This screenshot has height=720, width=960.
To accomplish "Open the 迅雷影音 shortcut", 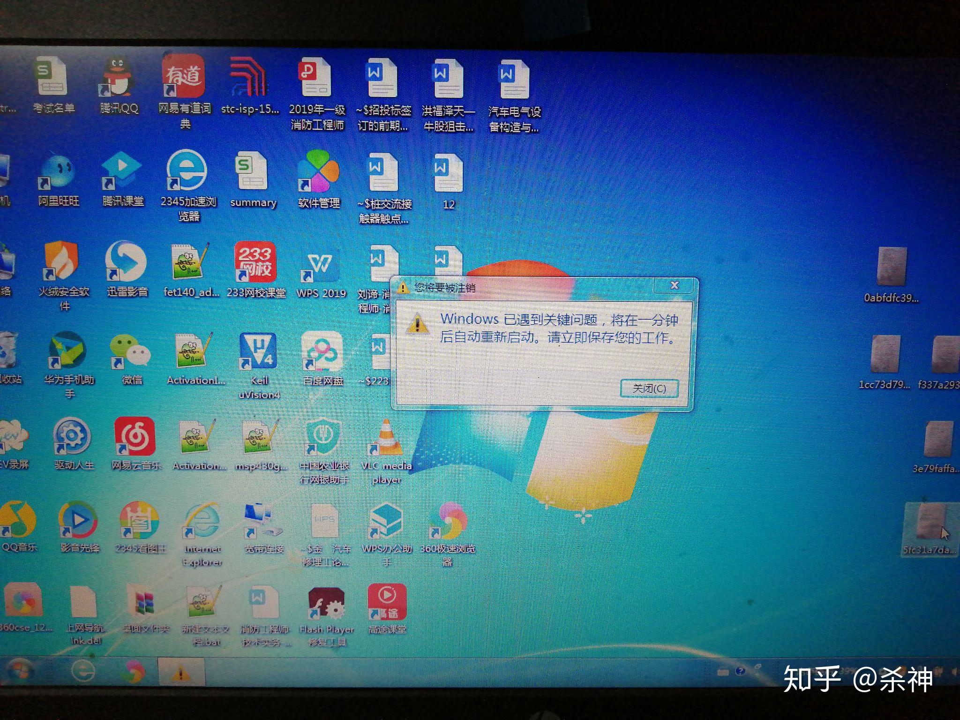I will click(127, 269).
